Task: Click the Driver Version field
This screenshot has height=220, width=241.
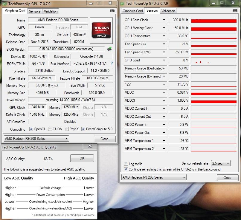Action: coord(70,100)
